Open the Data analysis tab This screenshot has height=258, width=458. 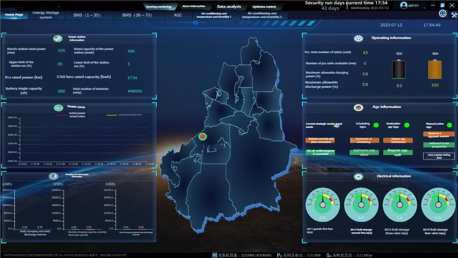229,7
